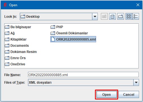Click the Up One Level folder icon

tap(104, 17)
